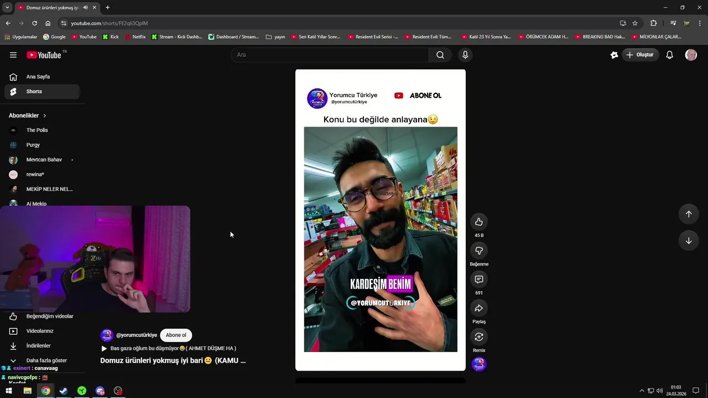
Task: Reload the page in Chrome
Action: (x=34, y=23)
